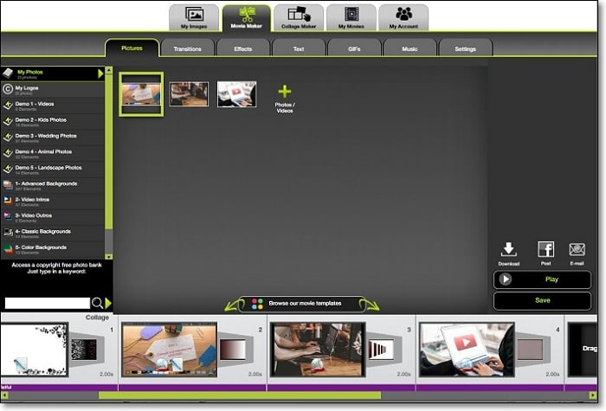Share the movie via Facebook Post icon
Image resolution: width=606 pixels, height=411 pixels.
(545, 250)
